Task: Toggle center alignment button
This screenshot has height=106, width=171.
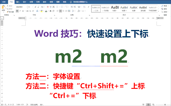Action: tap(61, 11)
